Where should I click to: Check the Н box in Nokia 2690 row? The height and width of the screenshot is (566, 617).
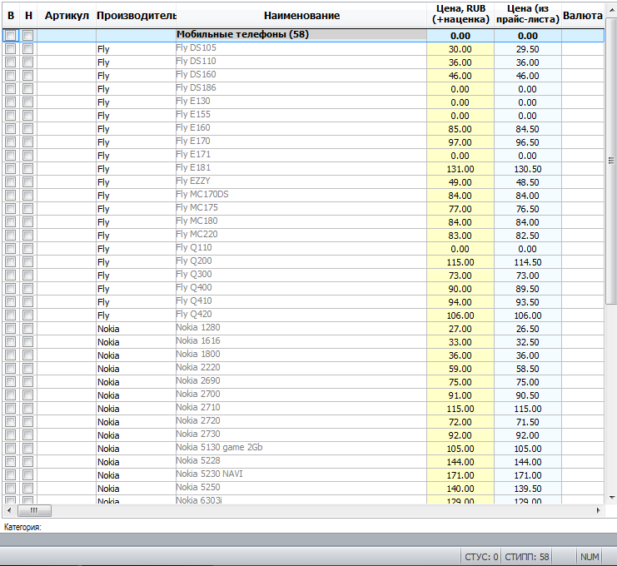[28, 381]
